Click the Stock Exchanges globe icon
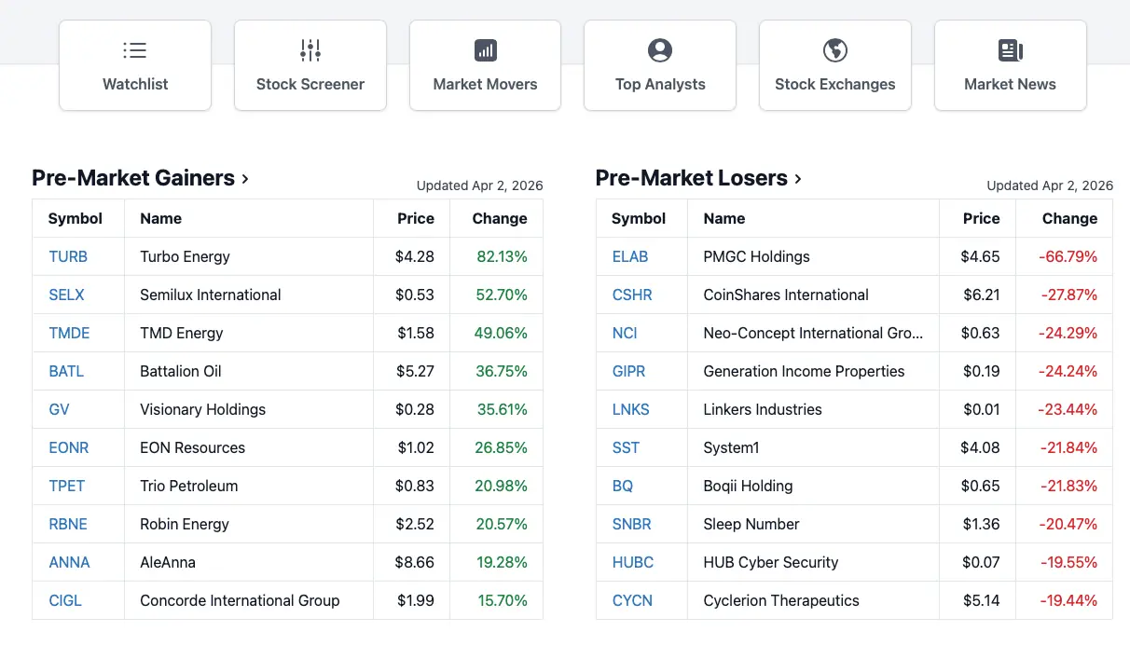The height and width of the screenshot is (645, 1130). 834,50
